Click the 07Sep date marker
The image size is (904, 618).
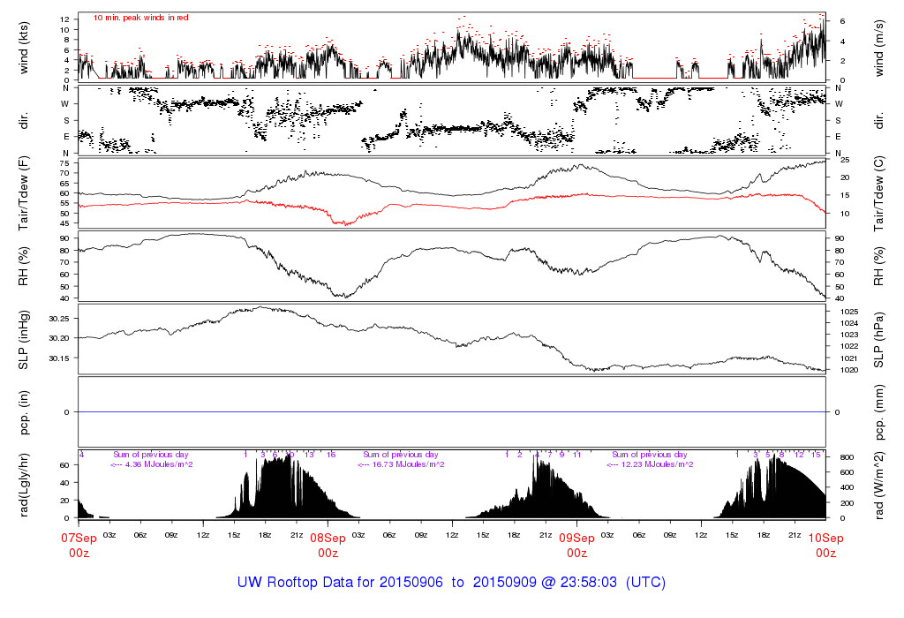(79, 537)
